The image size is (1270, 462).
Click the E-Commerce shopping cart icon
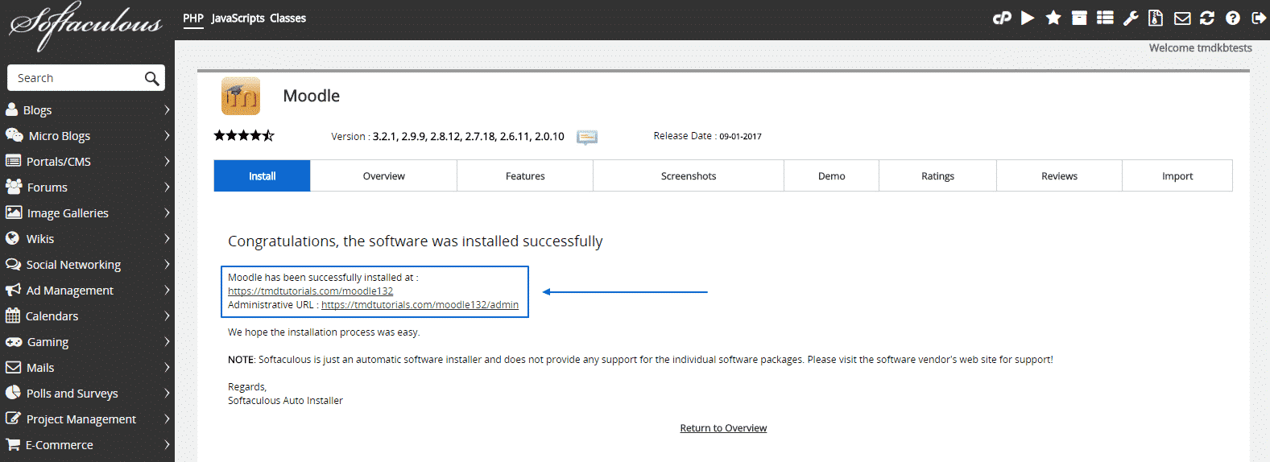(x=13, y=444)
